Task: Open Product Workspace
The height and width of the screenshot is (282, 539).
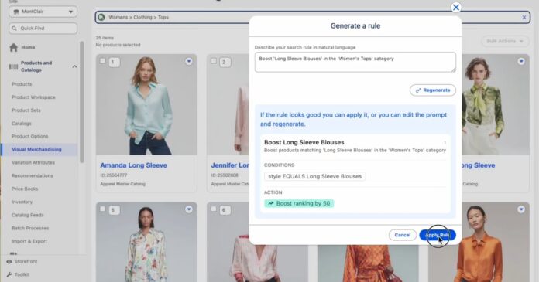Action: pyautogui.click(x=33, y=97)
